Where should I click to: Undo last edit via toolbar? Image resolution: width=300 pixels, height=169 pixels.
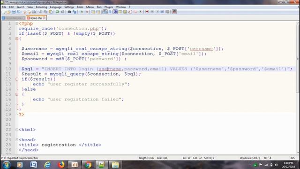(57, 12)
